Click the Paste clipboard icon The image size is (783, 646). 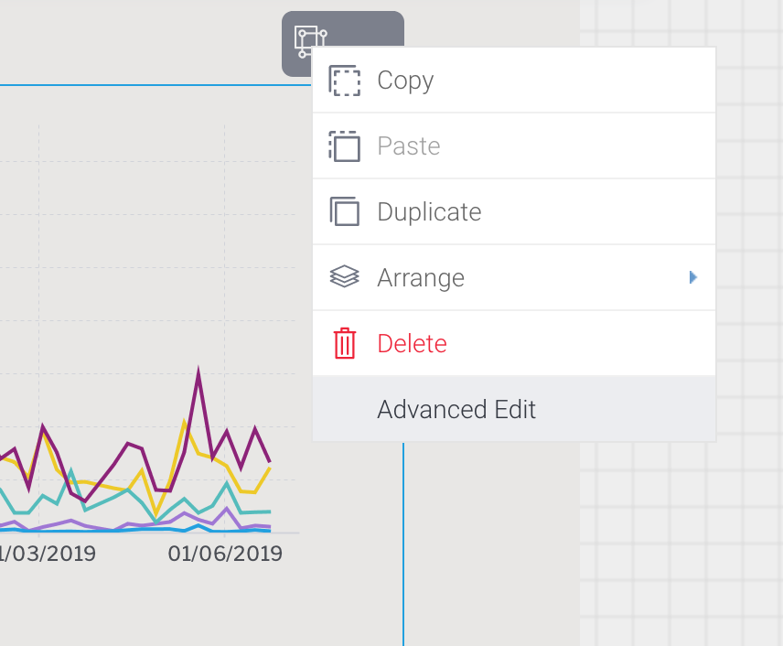coord(345,146)
